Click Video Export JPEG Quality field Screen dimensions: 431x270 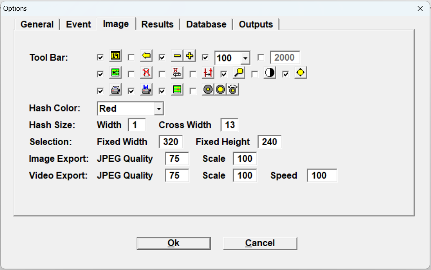[177, 175]
